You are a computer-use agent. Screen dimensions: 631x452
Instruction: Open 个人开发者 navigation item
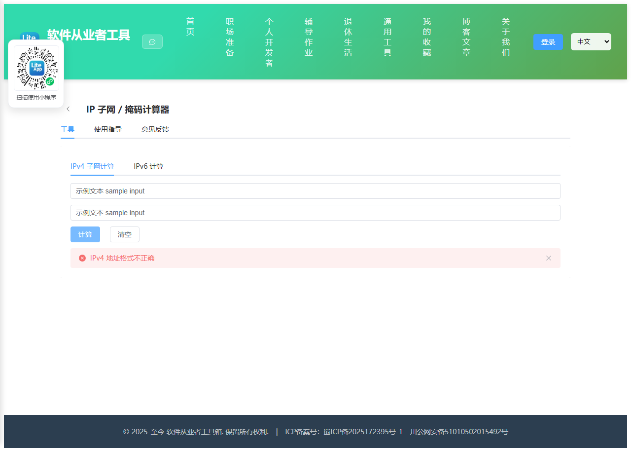pos(269,42)
